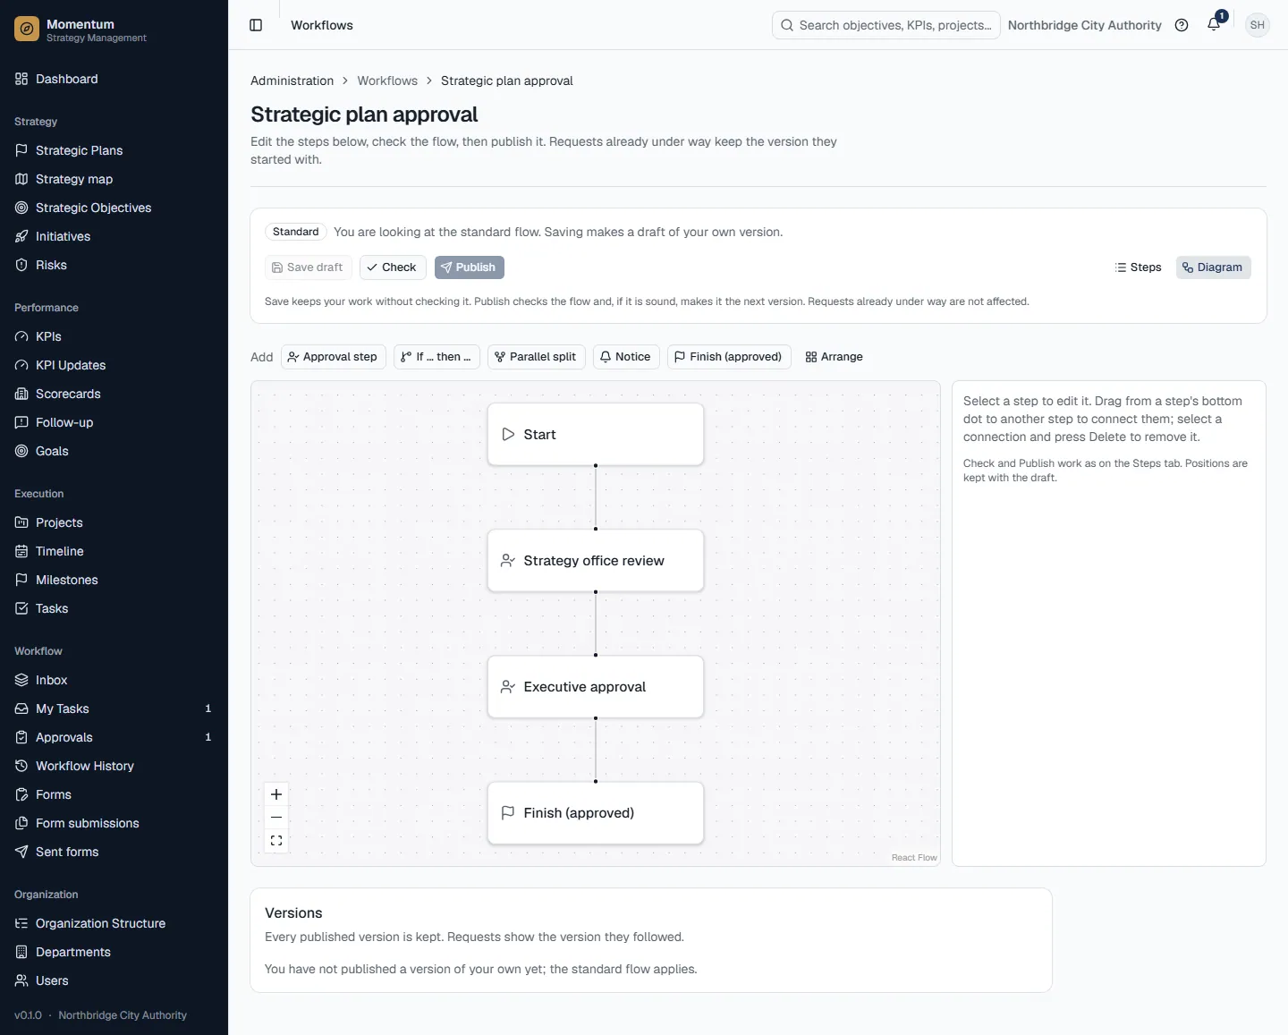Image resolution: width=1288 pixels, height=1035 pixels.
Task: Select the Start node
Action: (x=596, y=434)
